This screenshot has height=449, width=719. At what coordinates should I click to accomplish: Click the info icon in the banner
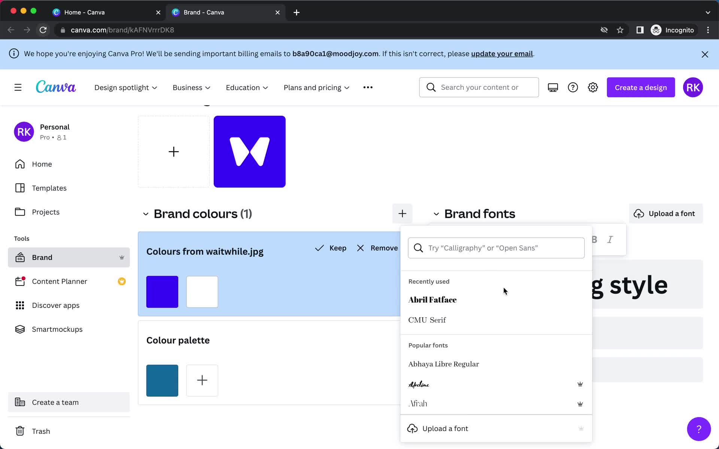pos(14,54)
